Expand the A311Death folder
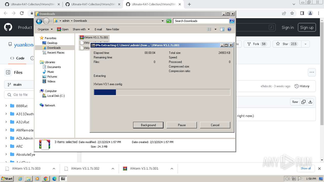Viewport: 324px width, 182px height. [x=6, y=114]
